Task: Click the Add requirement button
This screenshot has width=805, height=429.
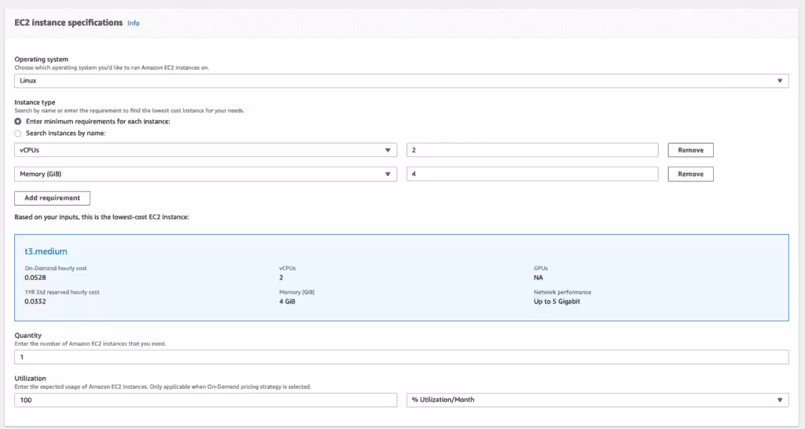Action: click(53, 198)
